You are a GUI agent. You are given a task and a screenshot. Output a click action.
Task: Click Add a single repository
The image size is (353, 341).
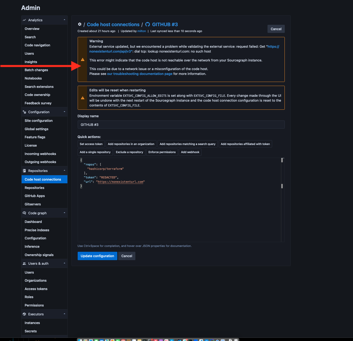95,152
